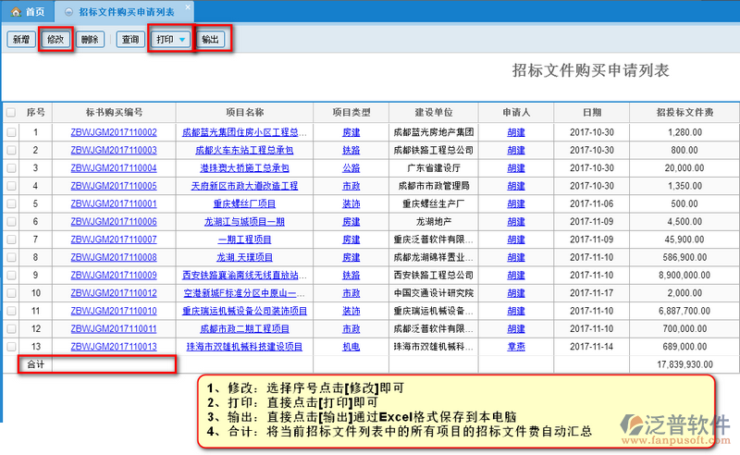This screenshot has width=740, height=455.
Task: Click the 修改 toolbar button
Action: point(55,40)
